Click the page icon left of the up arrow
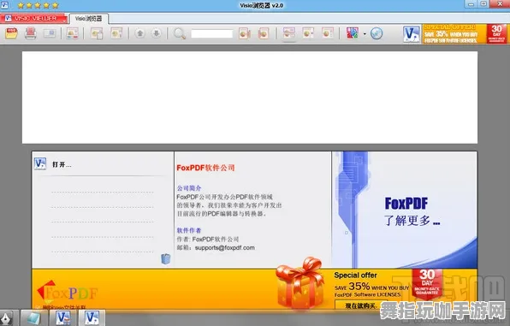Image resolution: width=510 pixels, height=326 pixels. pyautogui.click(x=116, y=33)
